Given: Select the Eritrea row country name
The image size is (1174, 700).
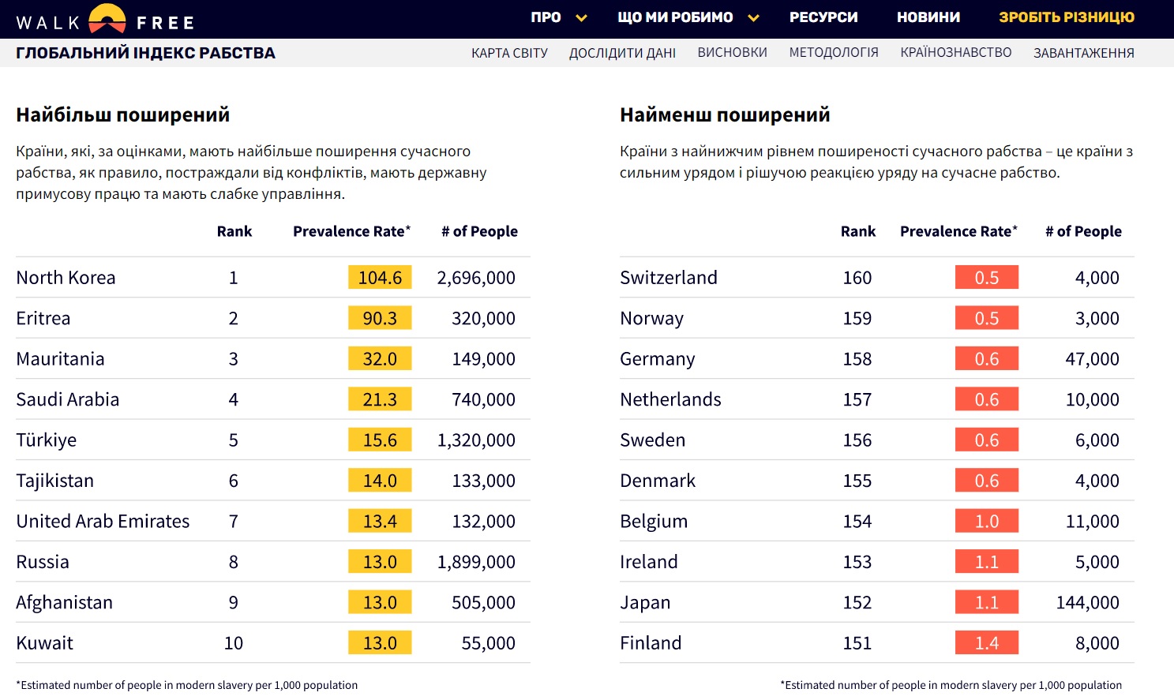Looking at the screenshot, I should click(x=43, y=318).
